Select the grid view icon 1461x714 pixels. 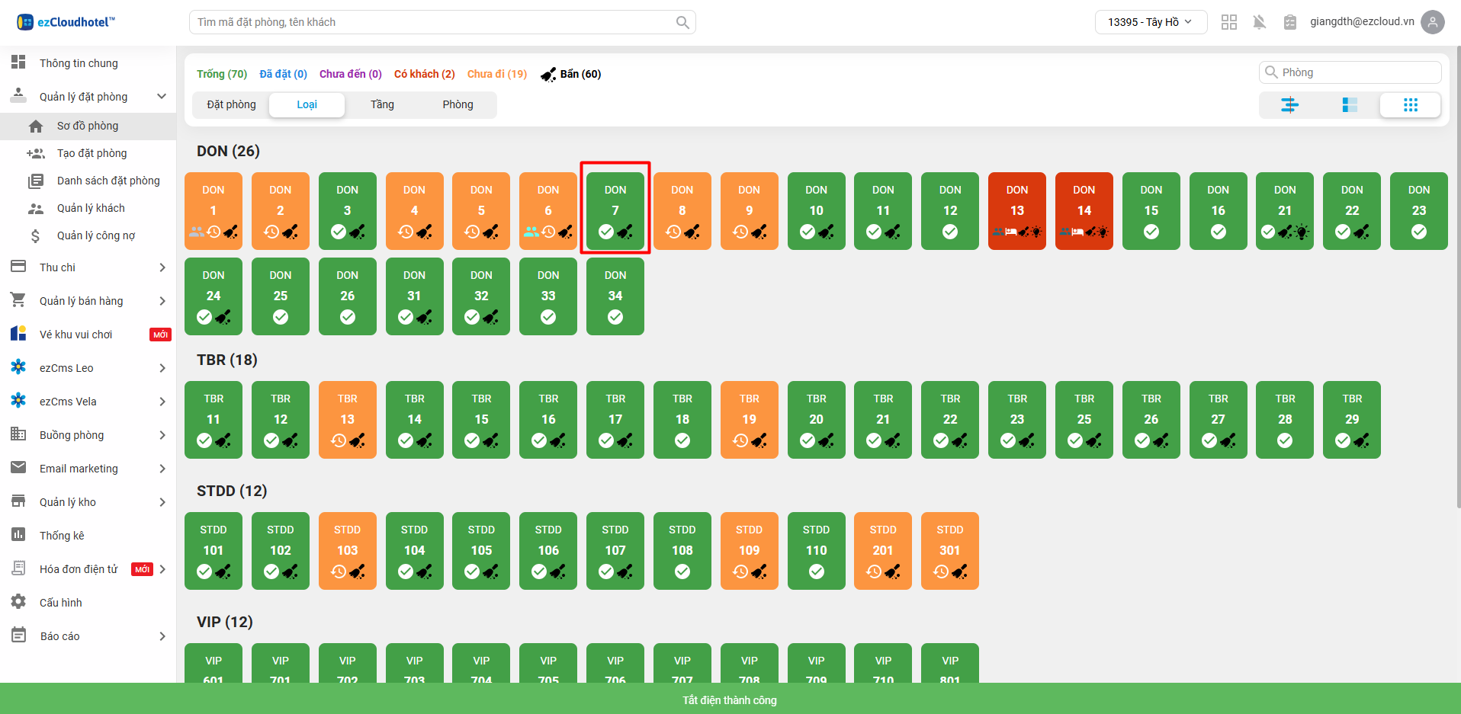[1410, 105]
